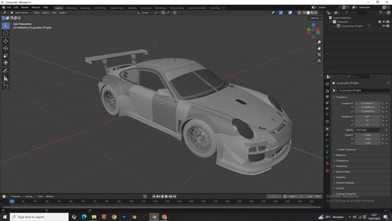Expand the Relations panel

(x=340, y=155)
